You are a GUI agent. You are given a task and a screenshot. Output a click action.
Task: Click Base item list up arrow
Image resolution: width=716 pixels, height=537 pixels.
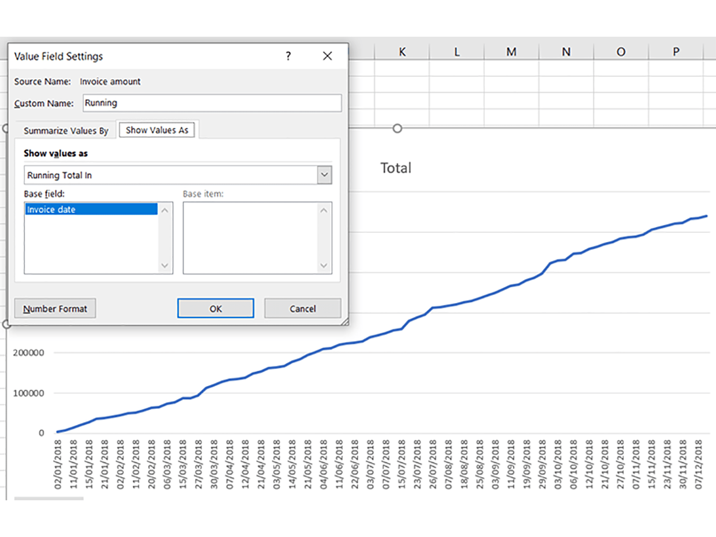pyautogui.click(x=324, y=210)
